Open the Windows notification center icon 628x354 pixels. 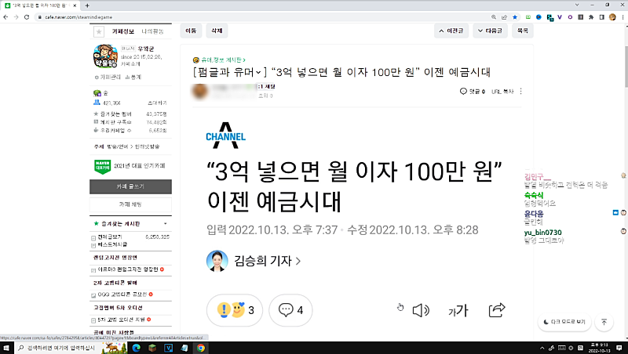click(x=619, y=348)
